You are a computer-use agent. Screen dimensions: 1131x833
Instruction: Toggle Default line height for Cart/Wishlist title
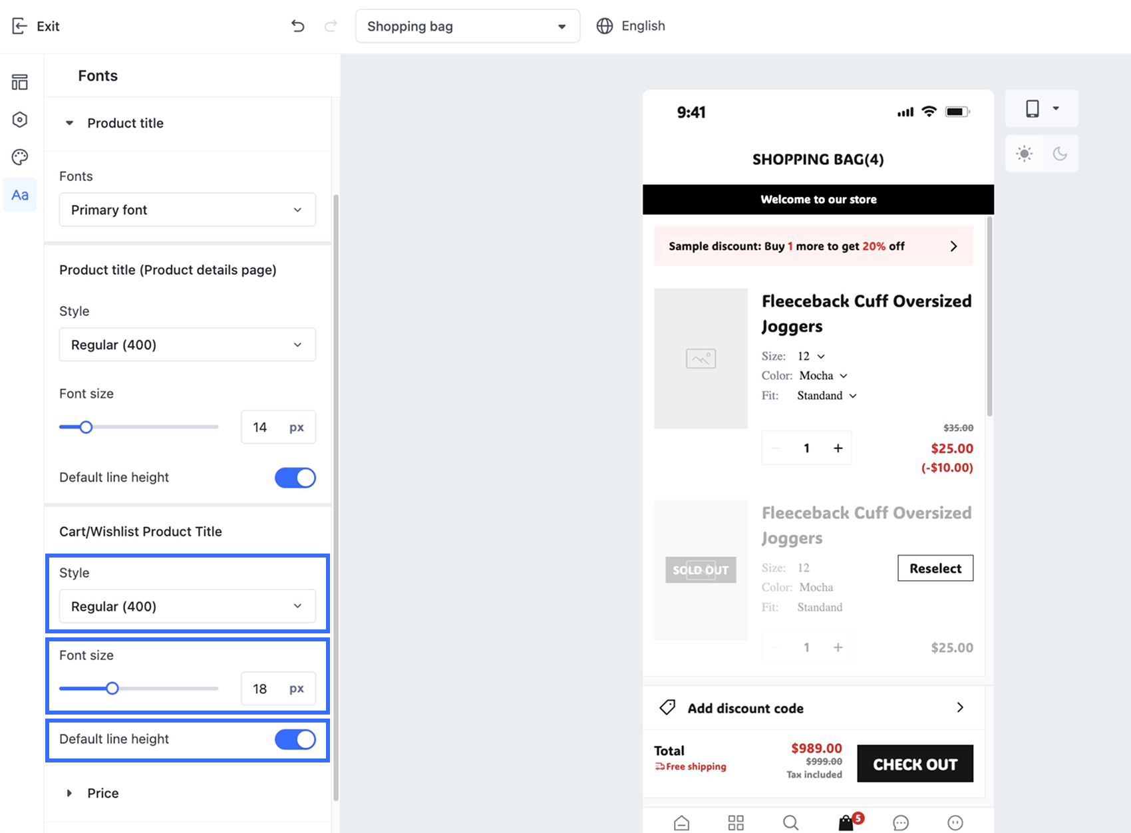pos(295,739)
